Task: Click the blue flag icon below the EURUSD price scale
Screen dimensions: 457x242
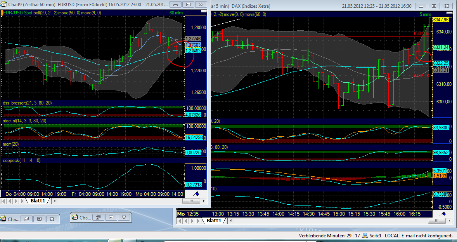Action: (197, 193)
